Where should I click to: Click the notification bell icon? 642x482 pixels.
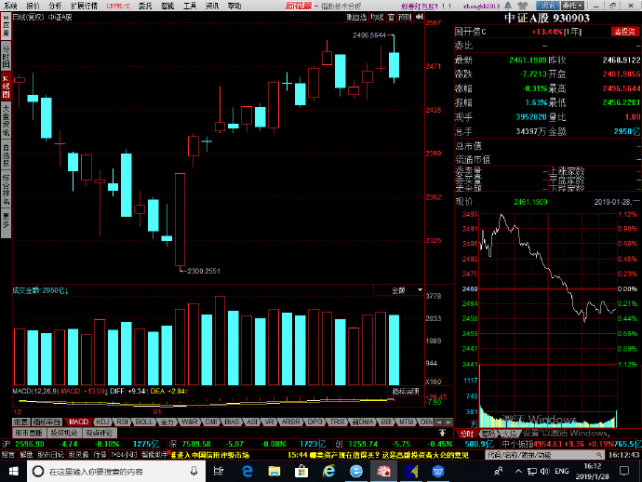[x=508, y=6]
